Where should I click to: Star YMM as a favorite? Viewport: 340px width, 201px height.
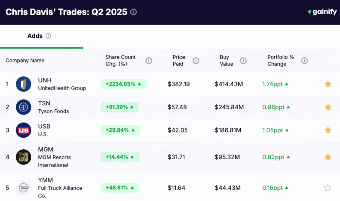click(x=328, y=187)
